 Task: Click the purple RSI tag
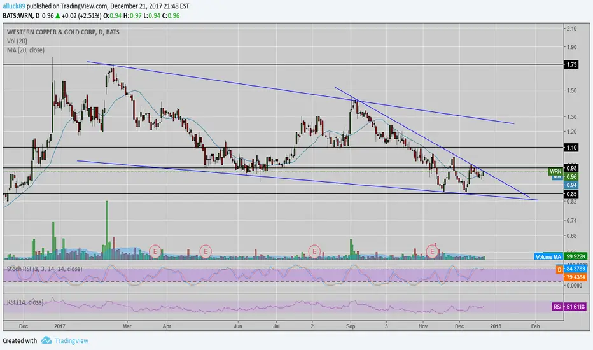pyautogui.click(x=557, y=307)
